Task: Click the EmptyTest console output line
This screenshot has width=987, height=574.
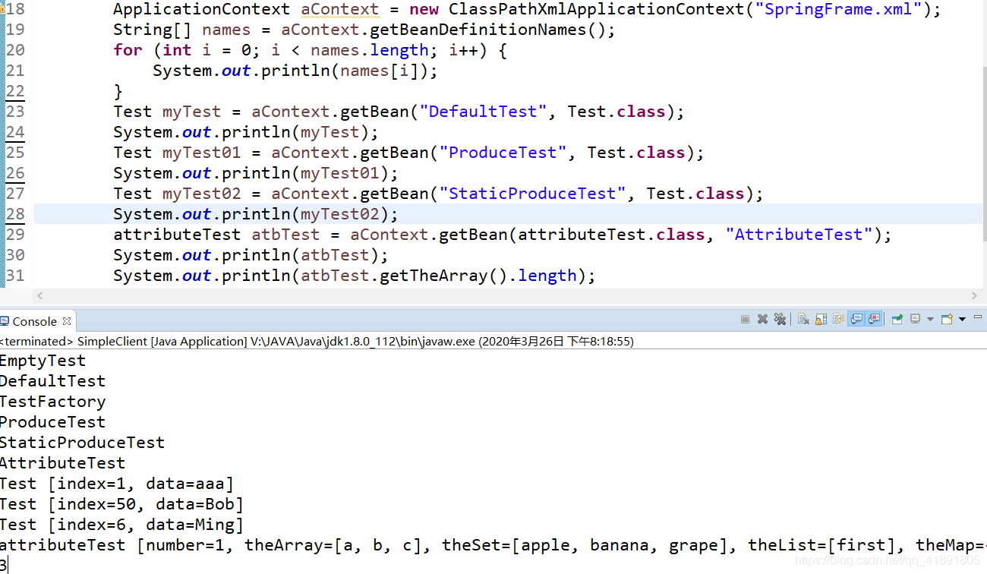Action: pos(43,361)
